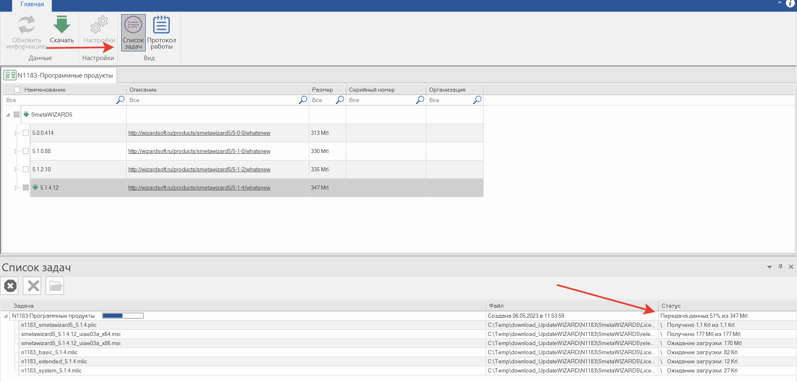Open the 5-1-4 whatsnew link
797x382 pixels.
(x=199, y=187)
